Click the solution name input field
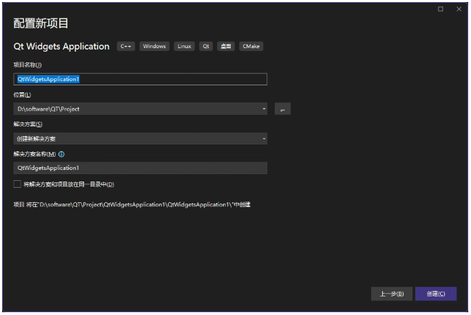The width and height of the screenshot is (471, 315). click(140, 168)
